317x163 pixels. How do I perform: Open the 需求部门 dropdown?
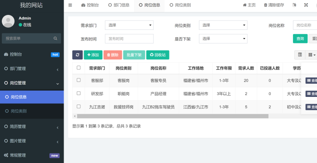(129, 25)
